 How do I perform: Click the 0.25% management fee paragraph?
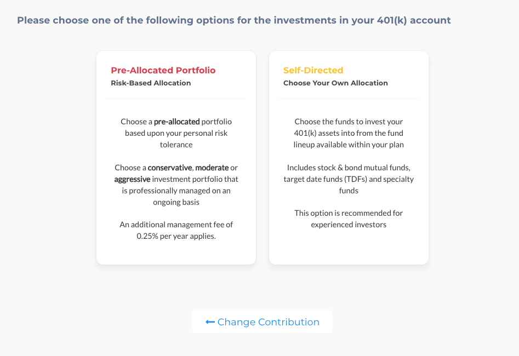[176, 230]
